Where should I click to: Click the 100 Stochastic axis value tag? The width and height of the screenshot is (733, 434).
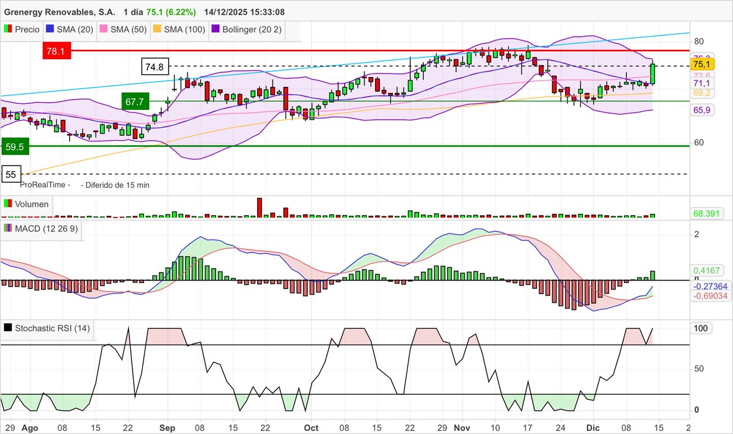click(x=701, y=328)
